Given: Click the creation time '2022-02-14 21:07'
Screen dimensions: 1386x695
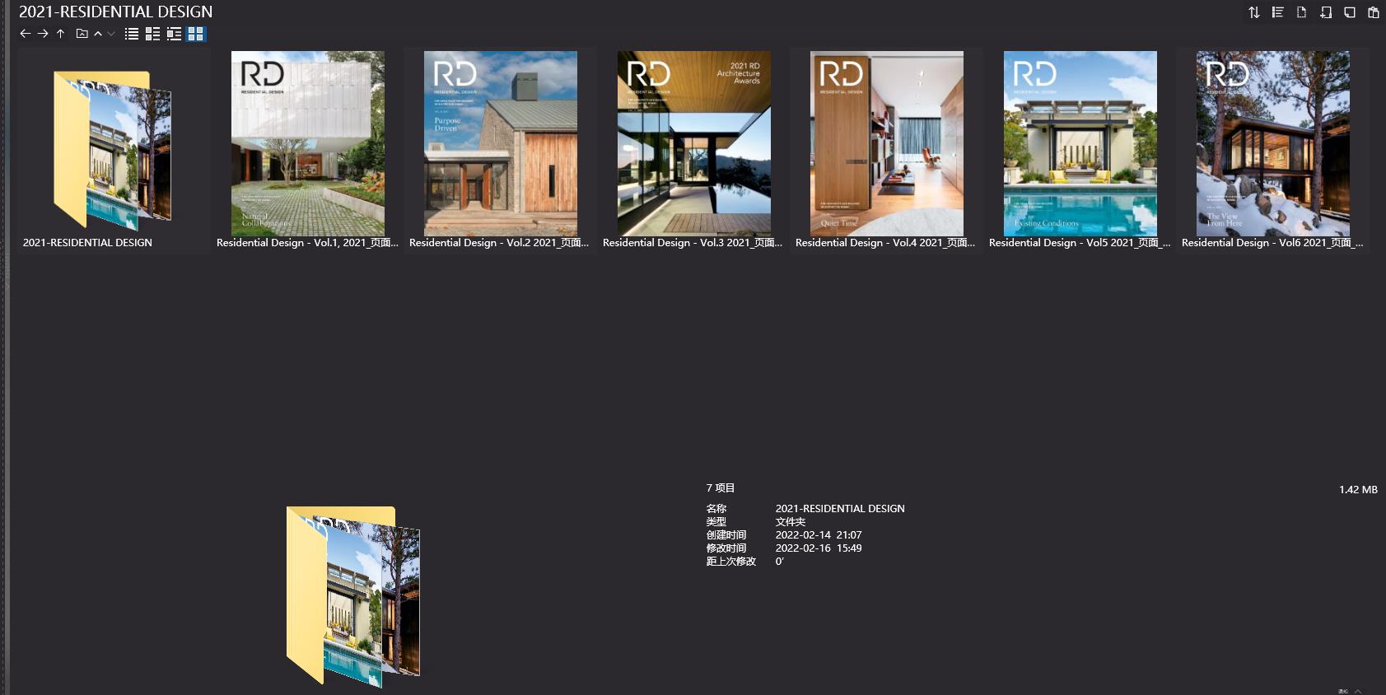Looking at the screenshot, I should click(x=819, y=535).
